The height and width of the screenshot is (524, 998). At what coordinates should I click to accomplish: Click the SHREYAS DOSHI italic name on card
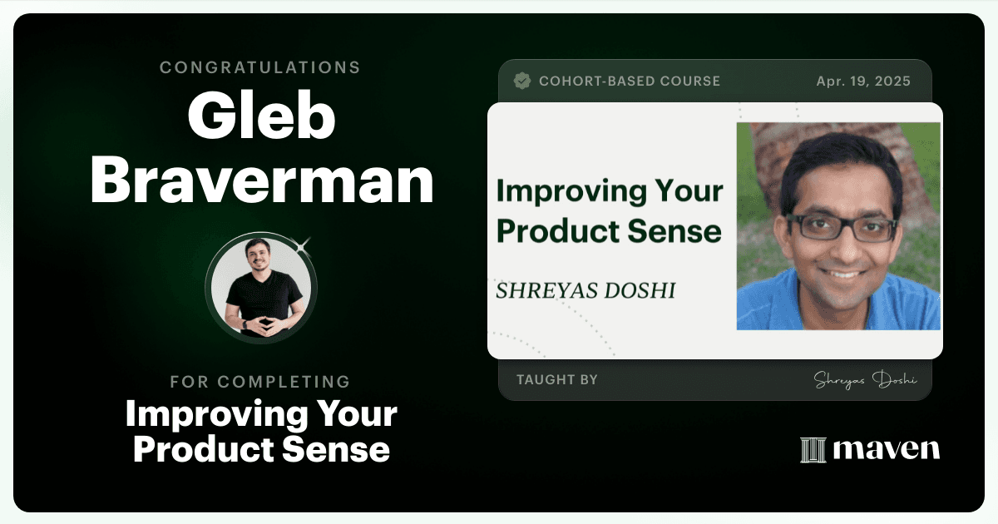(x=585, y=291)
